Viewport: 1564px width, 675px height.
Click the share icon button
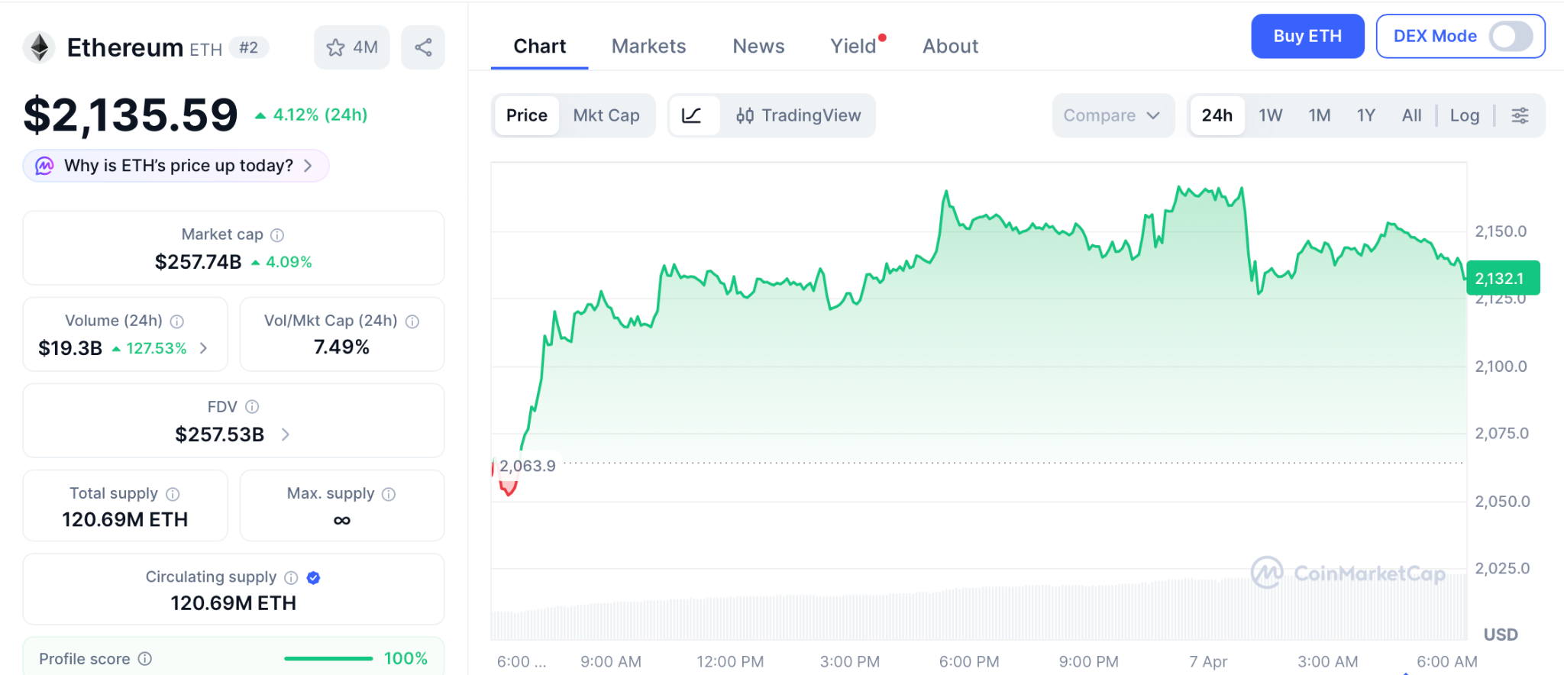423,47
